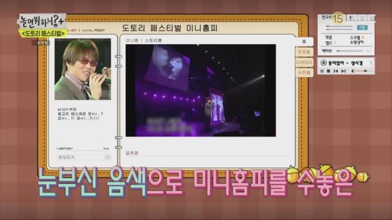This screenshot has width=392, height=220.
Task: Skip to the next track
Action: click(344, 71)
